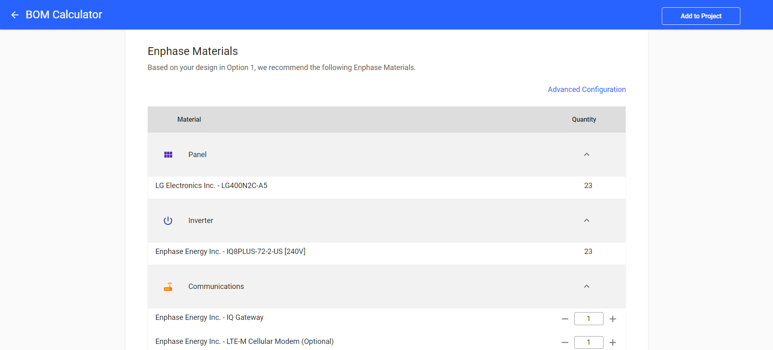Select the LG400N2C-A5 panel row

coord(211,186)
